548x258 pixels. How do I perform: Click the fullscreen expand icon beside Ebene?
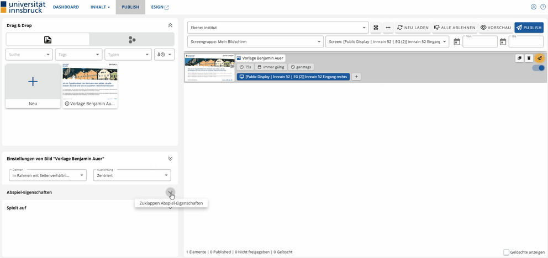coord(376,28)
